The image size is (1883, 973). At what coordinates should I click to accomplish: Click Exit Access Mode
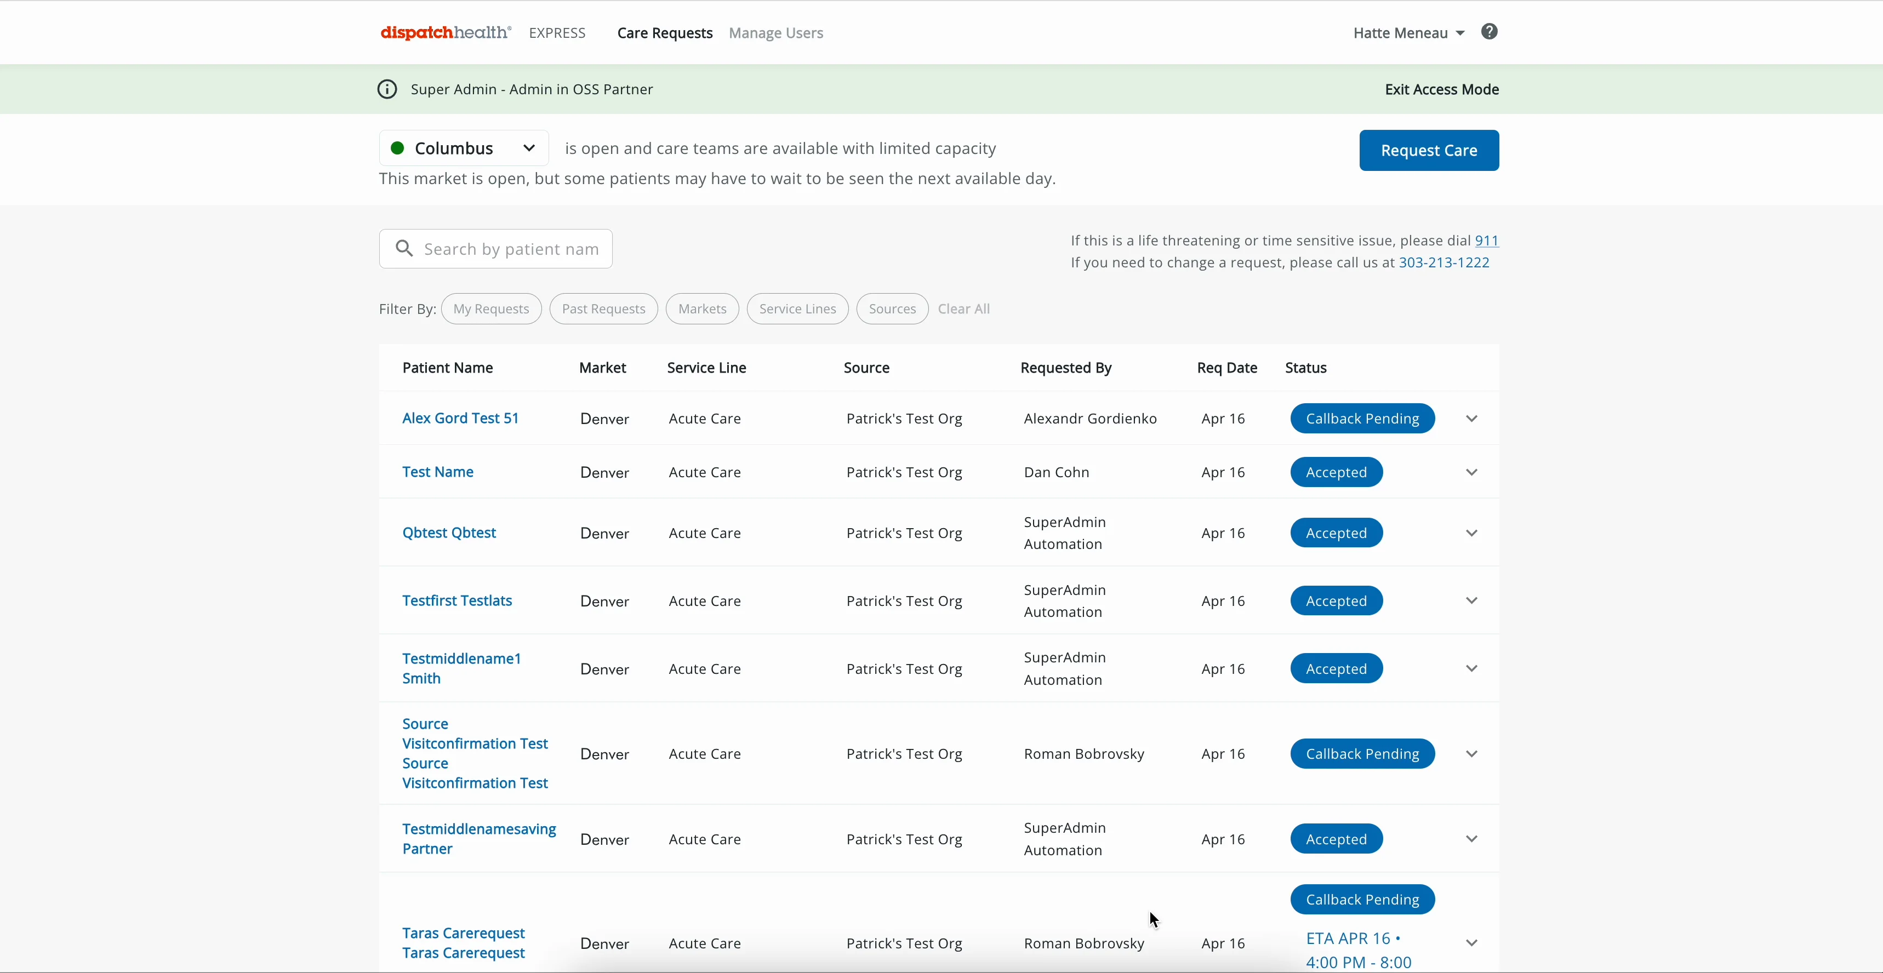[1441, 89]
